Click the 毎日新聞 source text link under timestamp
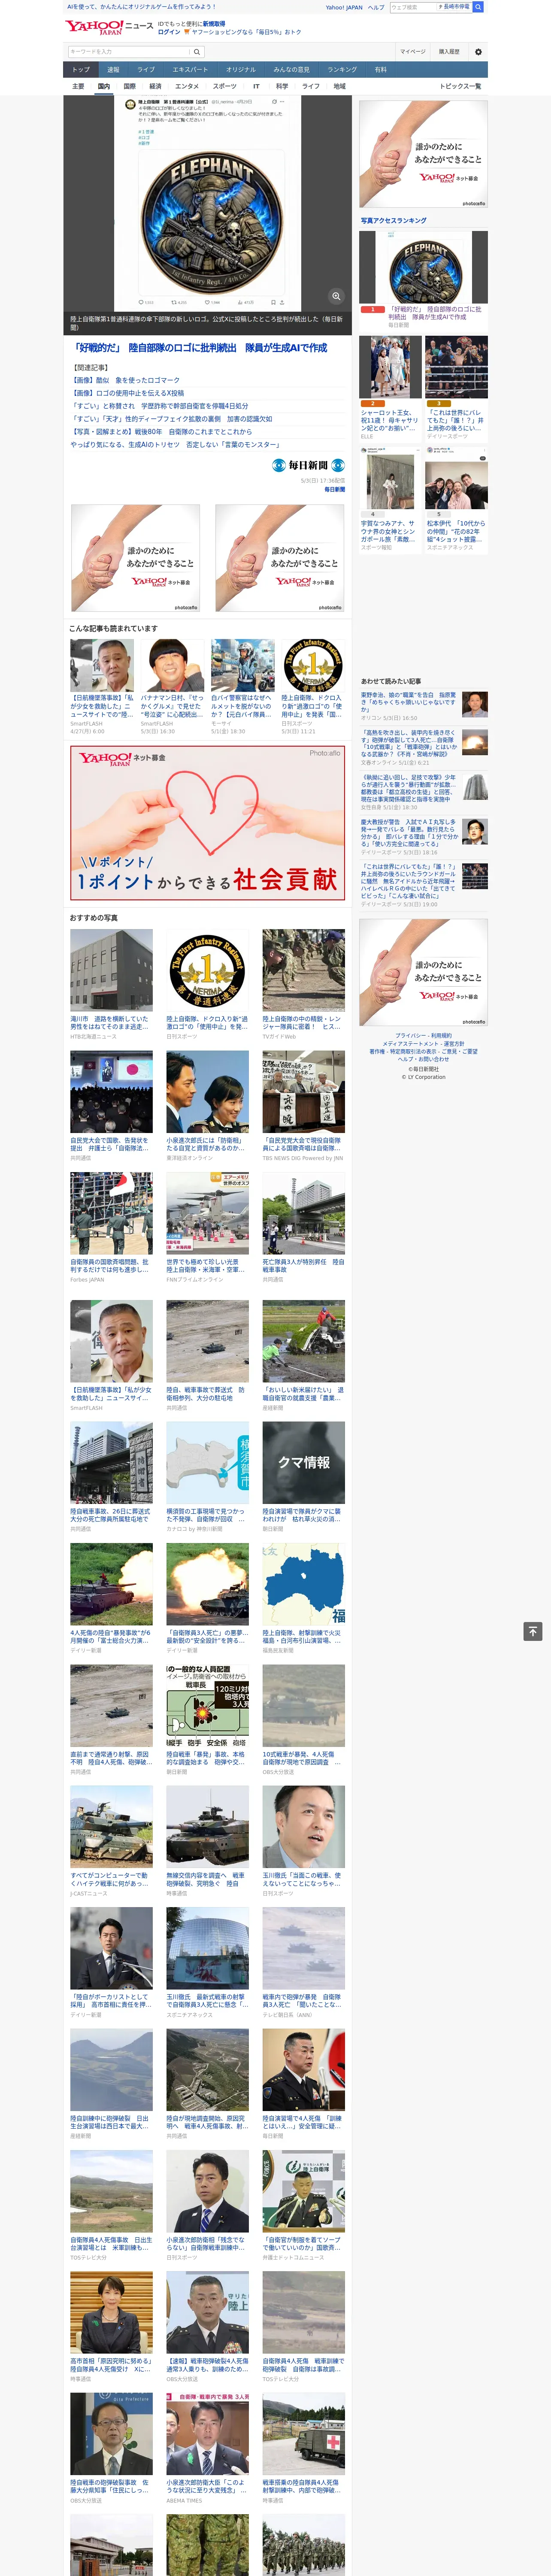Viewport: 551px width, 2576px height. tap(334, 490)
